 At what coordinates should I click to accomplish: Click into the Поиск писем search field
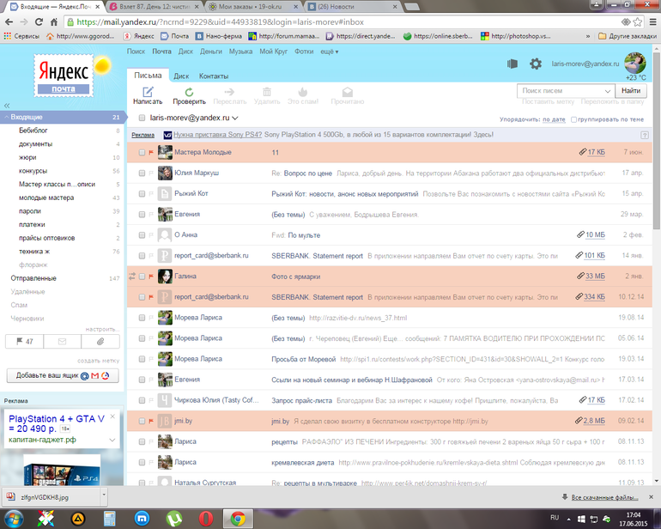click(x=560, y=90)
